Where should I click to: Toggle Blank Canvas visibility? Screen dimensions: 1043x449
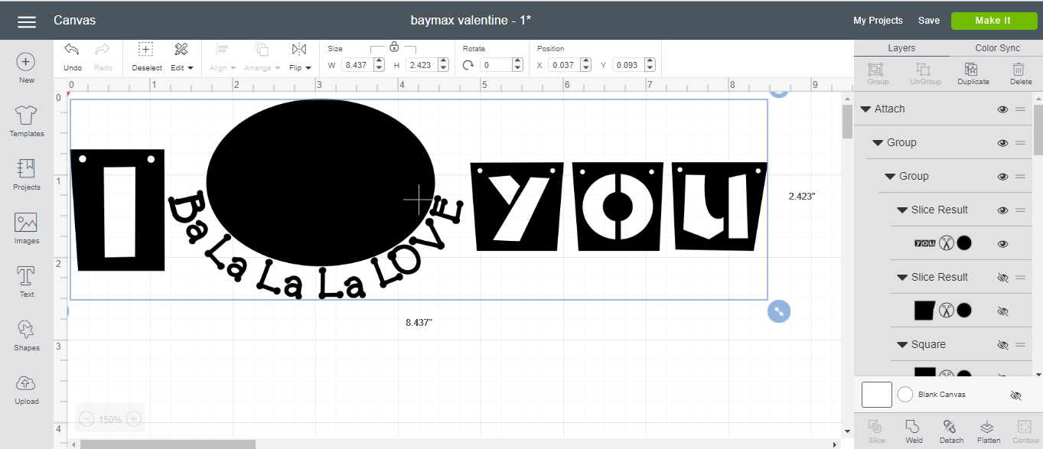1015,395
